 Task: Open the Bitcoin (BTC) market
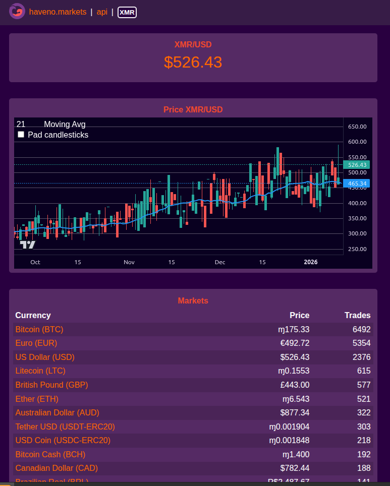[x=39, y=330]
